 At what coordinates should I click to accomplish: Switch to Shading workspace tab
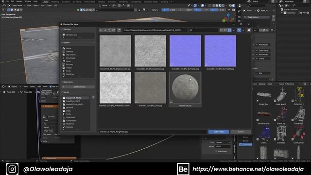pos(102,1)
